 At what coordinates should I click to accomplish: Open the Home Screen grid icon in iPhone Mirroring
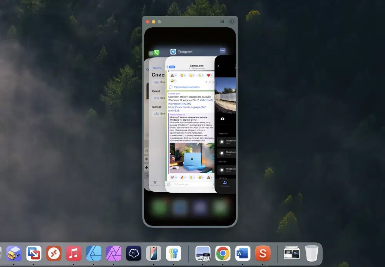(x=222, y=22)
